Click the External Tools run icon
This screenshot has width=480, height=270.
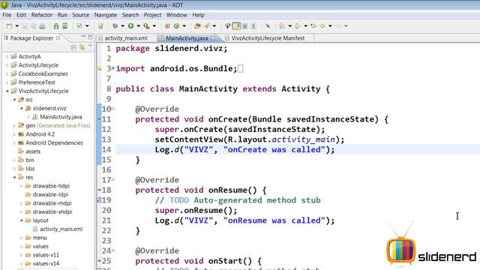(147, 26)
